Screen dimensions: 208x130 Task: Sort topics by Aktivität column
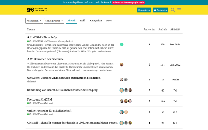(175, 29)
